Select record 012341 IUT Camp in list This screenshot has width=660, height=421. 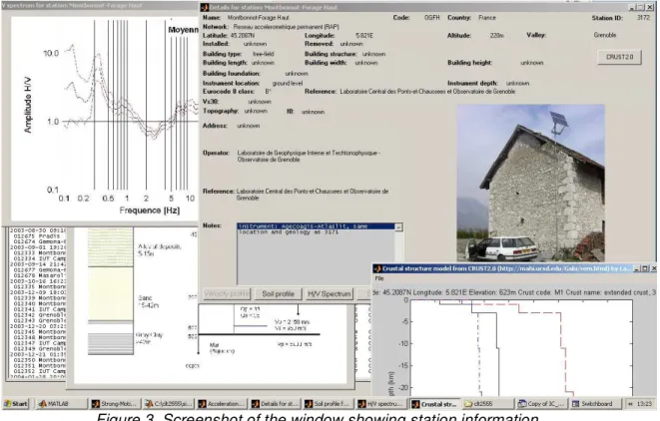tap(40, 309)
